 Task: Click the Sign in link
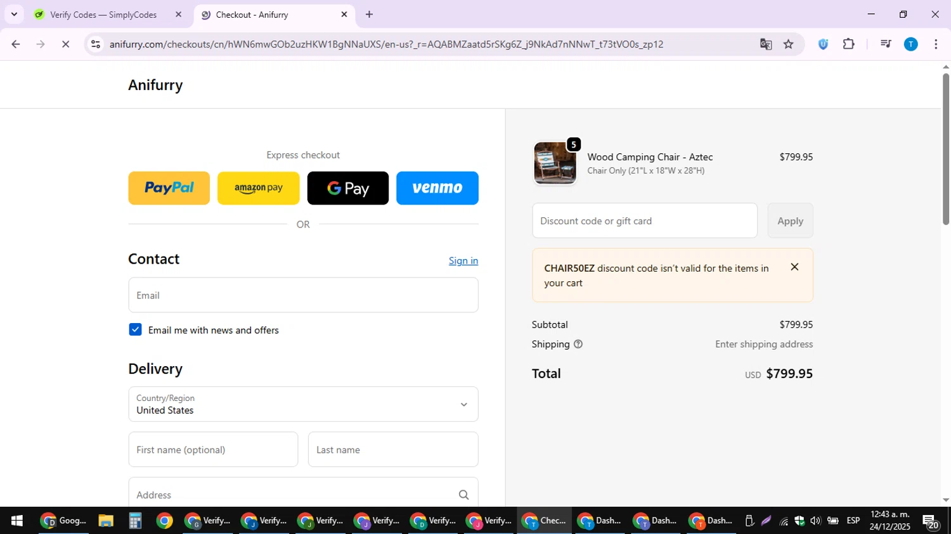tap(463, 260)
